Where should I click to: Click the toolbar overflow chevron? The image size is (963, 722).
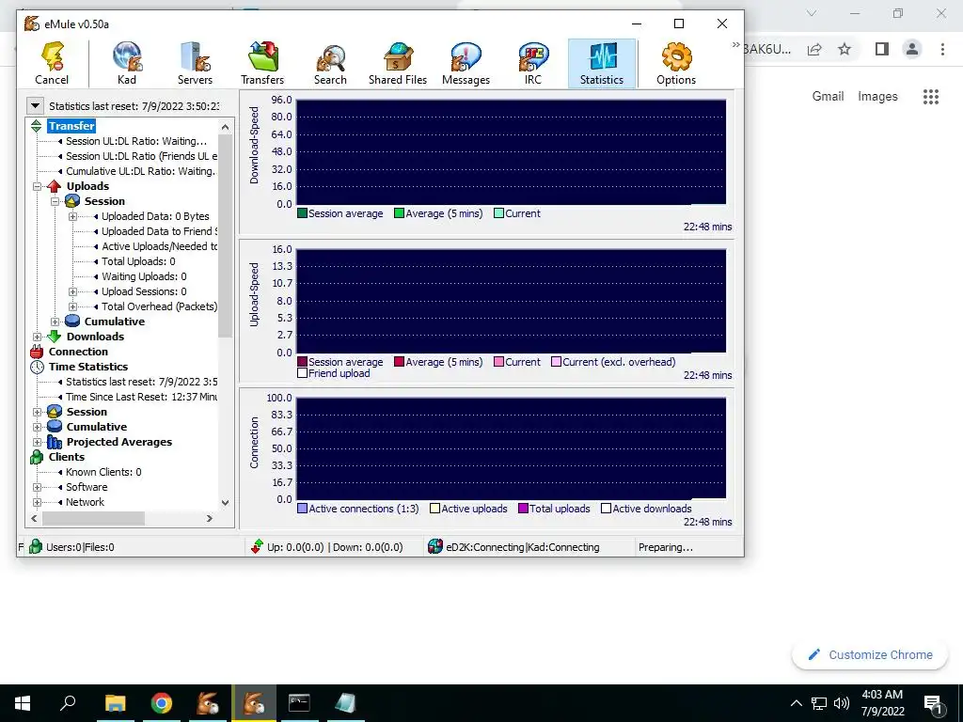(735, 44)
